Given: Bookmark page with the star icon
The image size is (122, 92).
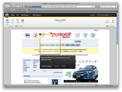Looking at the screenshot, I should (x=92, y=6).
